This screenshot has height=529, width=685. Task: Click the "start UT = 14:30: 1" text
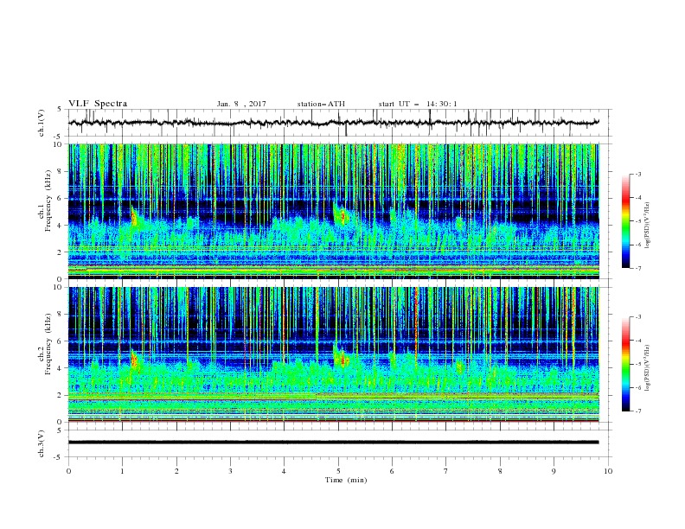[418, 104]
